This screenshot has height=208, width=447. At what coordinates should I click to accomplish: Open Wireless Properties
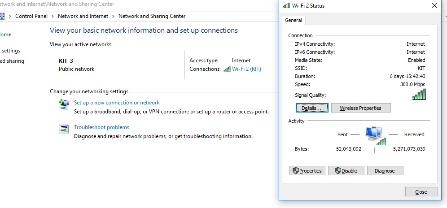[361, 108]
